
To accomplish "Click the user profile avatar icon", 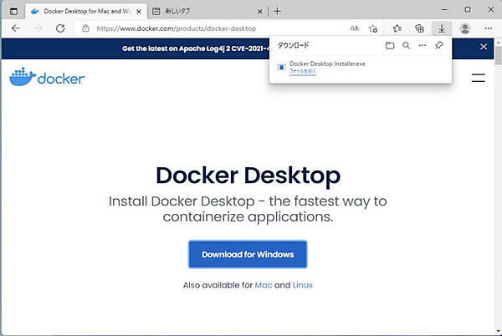I will [465, 28].
